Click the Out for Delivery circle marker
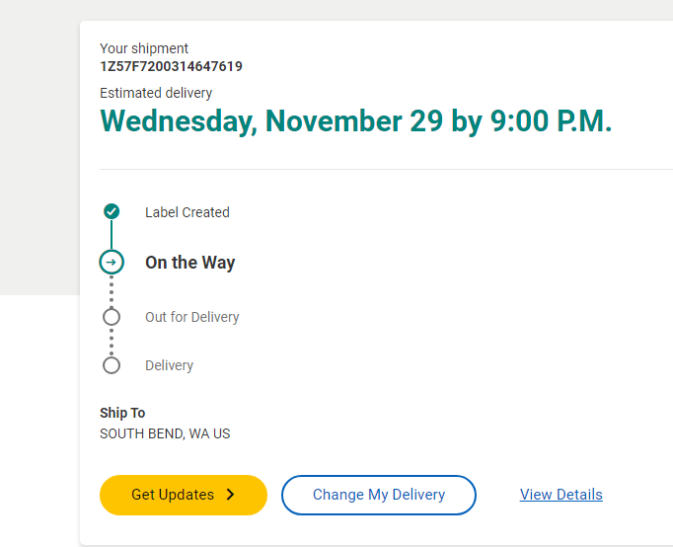 point(112,317)
